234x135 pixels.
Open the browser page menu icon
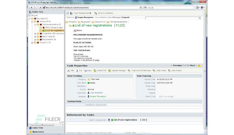198,8
